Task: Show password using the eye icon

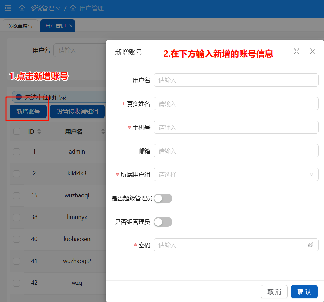Action: tap(310, 245)
